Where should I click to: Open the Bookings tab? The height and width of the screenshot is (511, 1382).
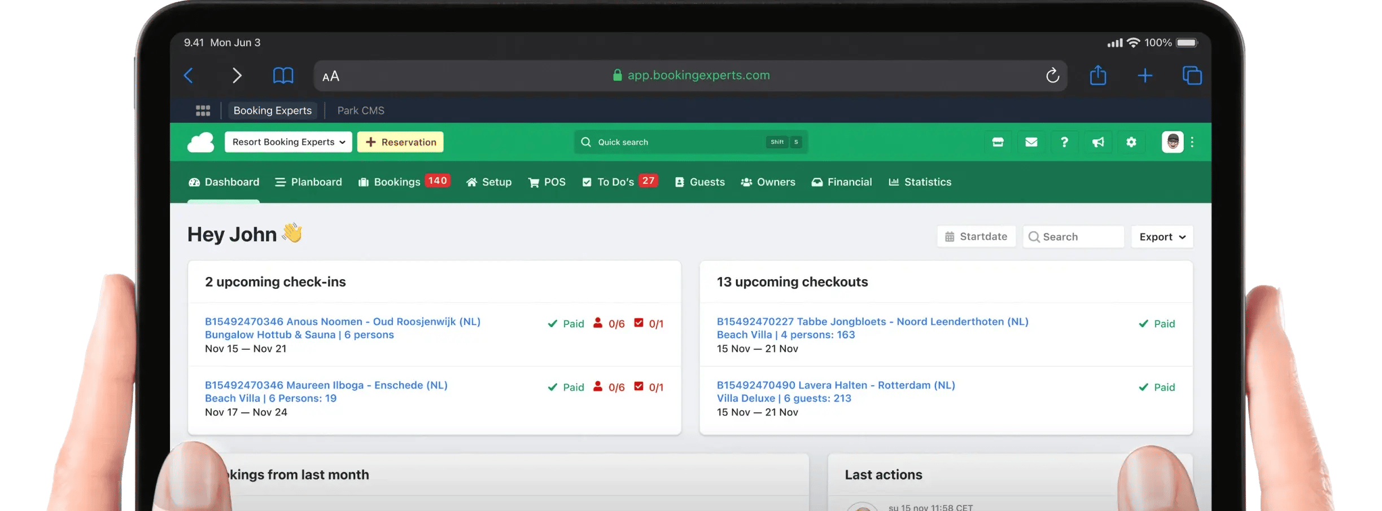(x=397, y=182)
